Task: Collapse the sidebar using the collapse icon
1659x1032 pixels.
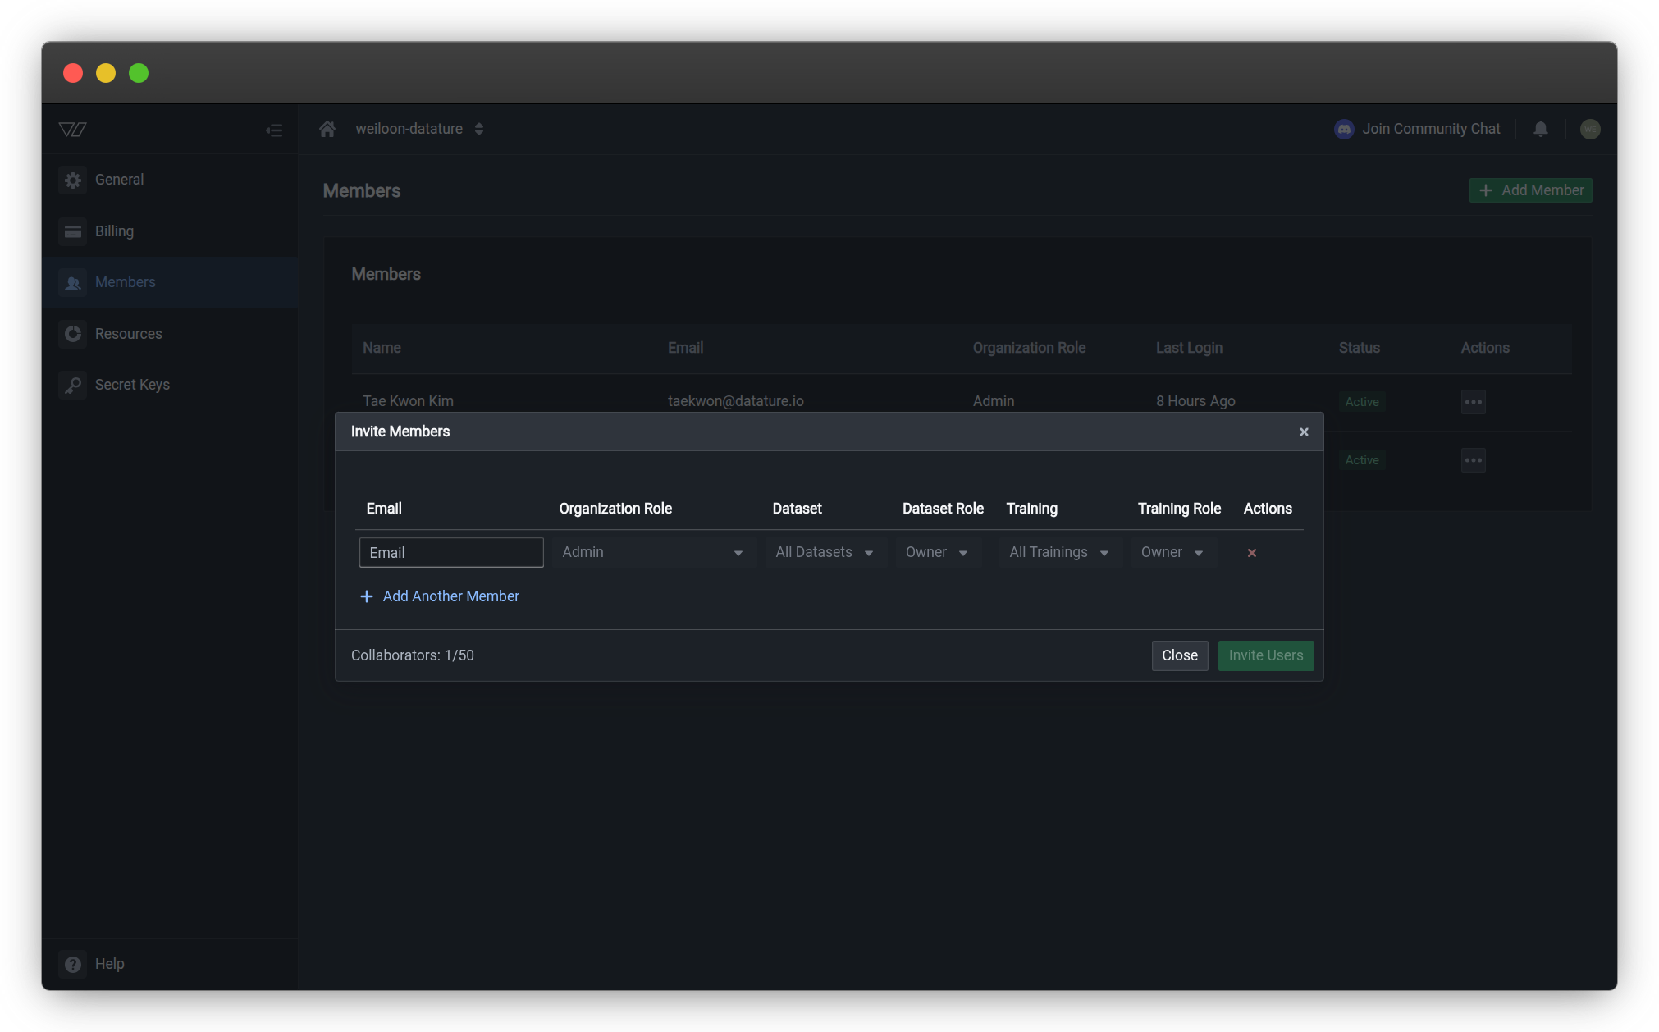Action: (x=274, y=130)
